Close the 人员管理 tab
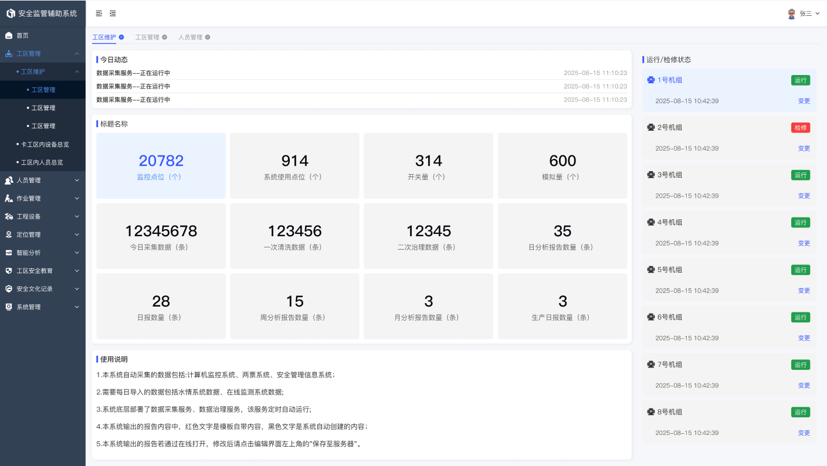 (208, 37)
